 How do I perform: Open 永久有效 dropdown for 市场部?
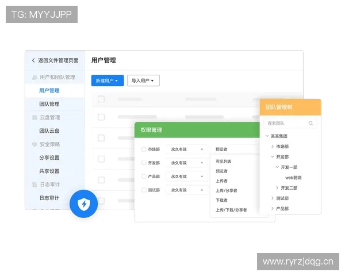coord(186,149)
